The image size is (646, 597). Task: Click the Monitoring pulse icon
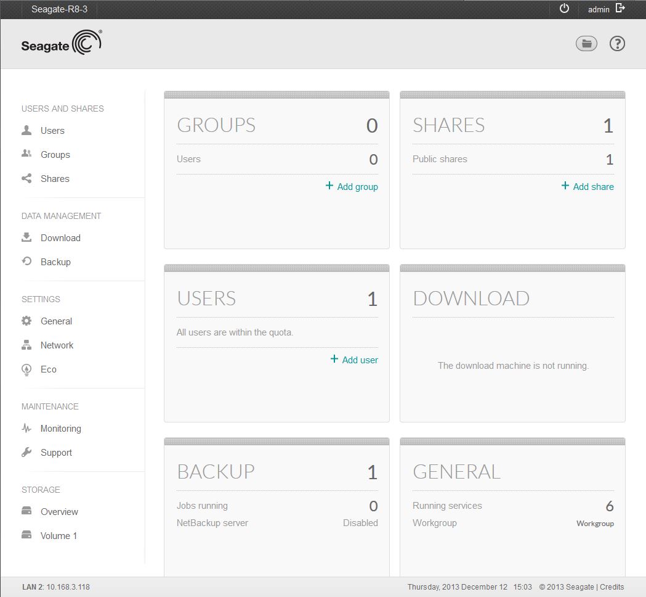pos(26,428)
